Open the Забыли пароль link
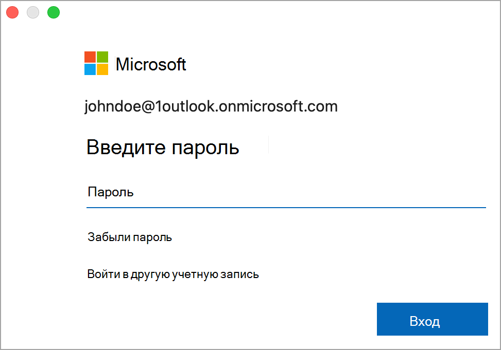 point(130,237)
